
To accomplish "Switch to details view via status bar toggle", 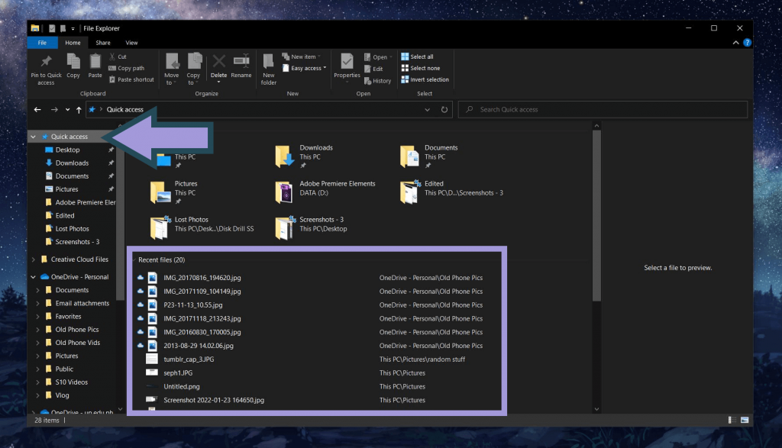I will [731, 419].
